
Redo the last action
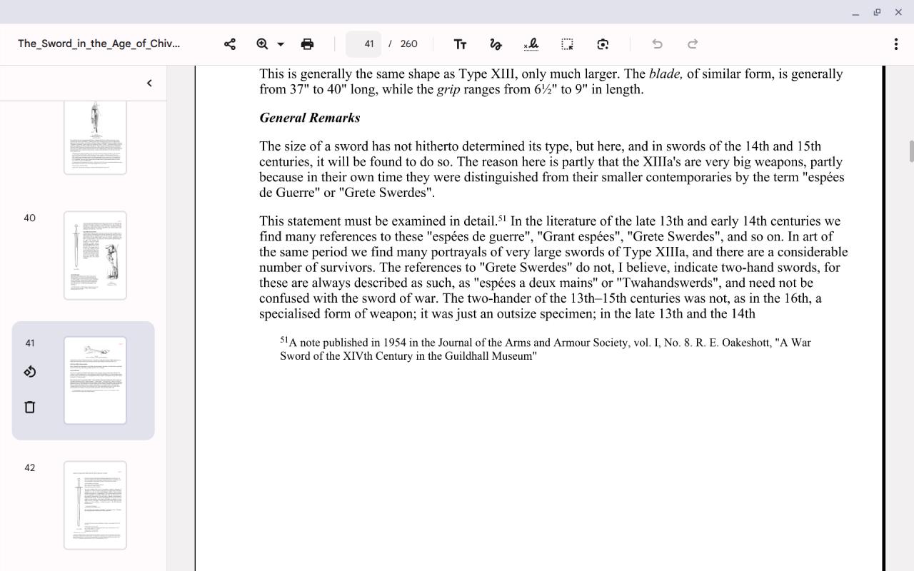(693, 44)
